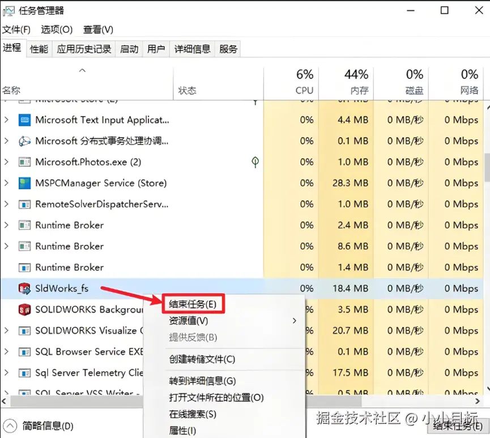The image size is (490, 438).
Task: Switch to the 服务 tab
Action: pos(228,49)
